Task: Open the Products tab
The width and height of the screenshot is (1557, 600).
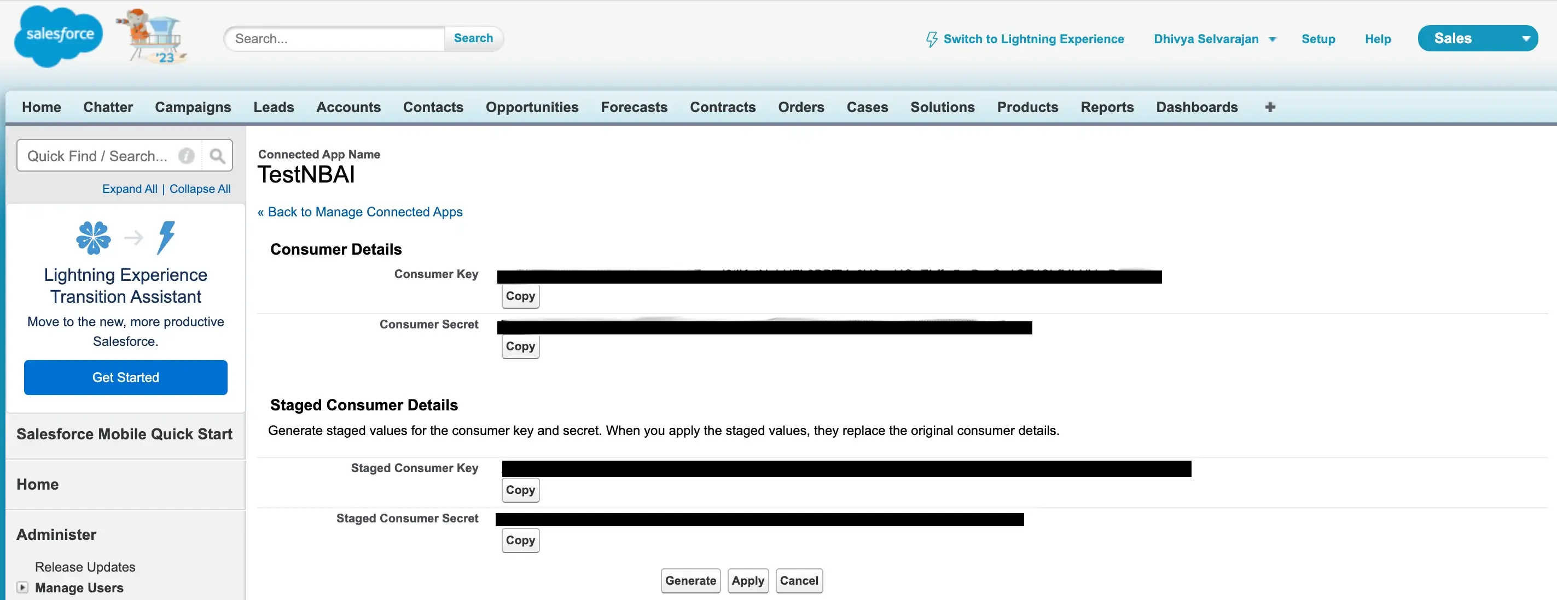Action: coord(1027,107)
